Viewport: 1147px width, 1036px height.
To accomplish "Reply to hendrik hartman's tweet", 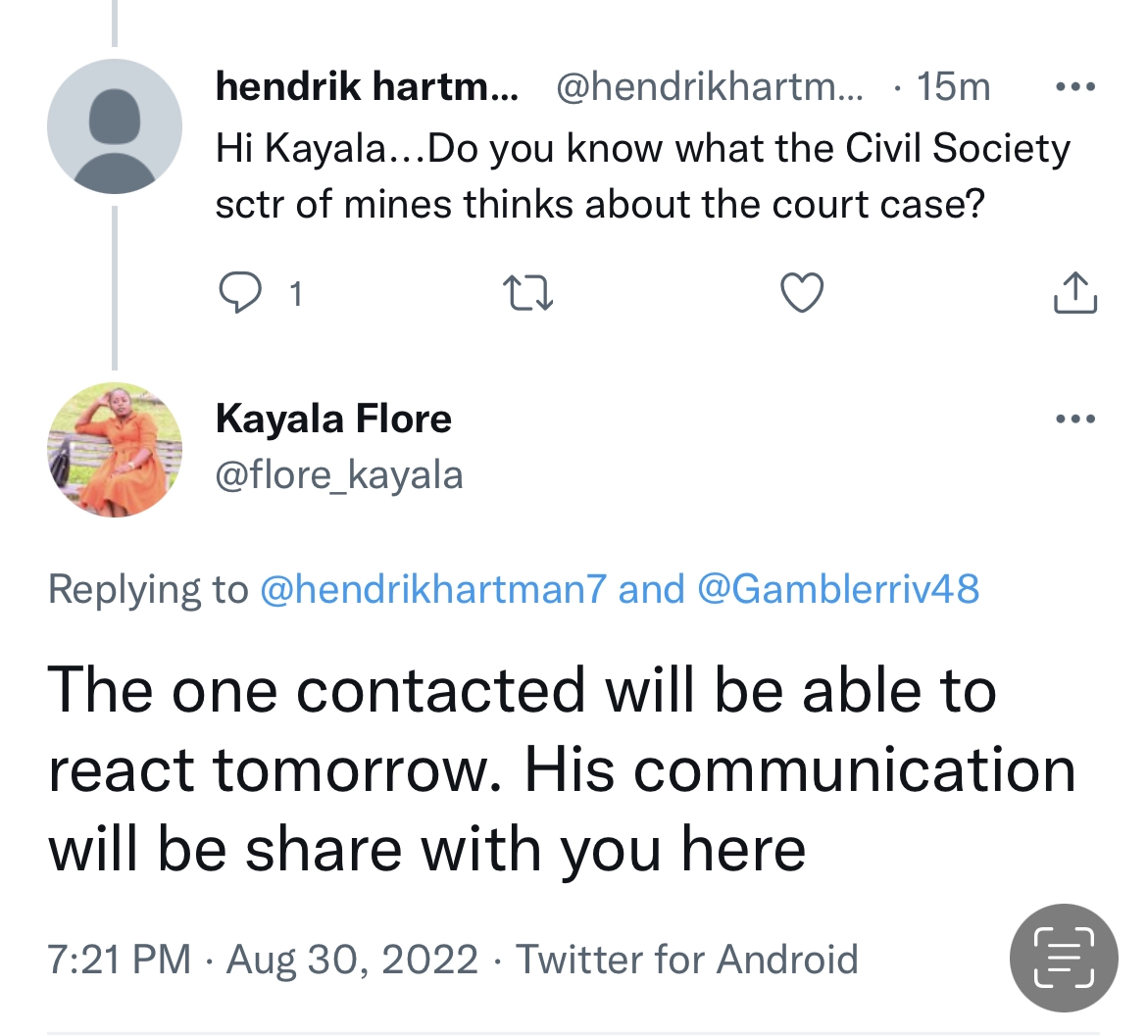I will (235, 292).
